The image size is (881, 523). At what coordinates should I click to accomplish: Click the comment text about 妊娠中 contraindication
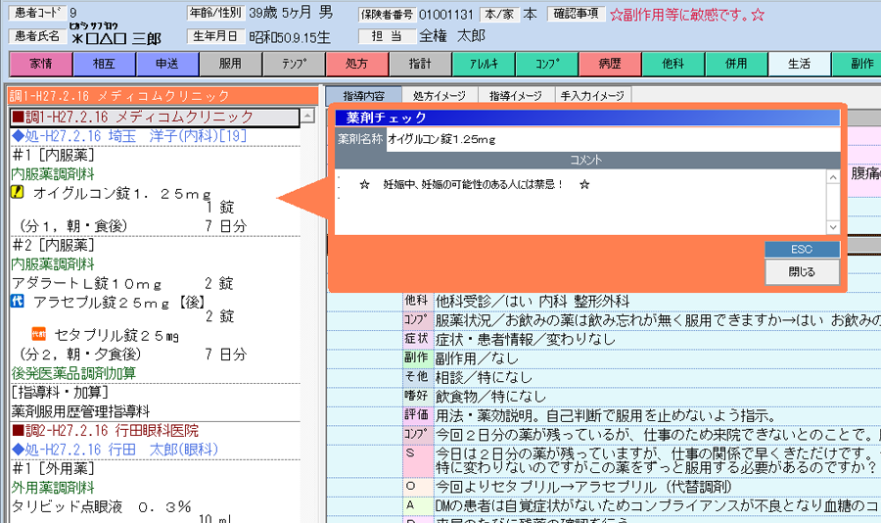coord(475,184)
